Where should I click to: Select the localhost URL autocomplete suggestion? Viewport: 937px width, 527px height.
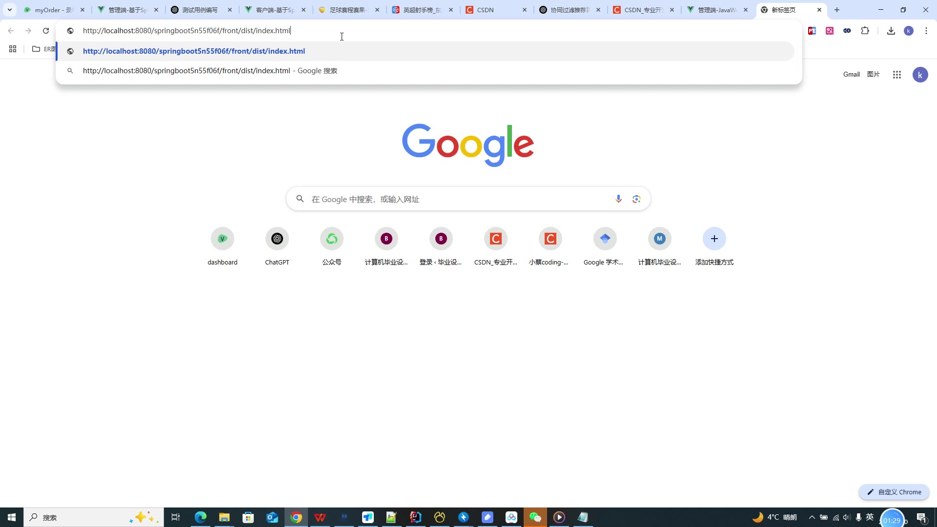pyautogui.click(x=194, y=51)
